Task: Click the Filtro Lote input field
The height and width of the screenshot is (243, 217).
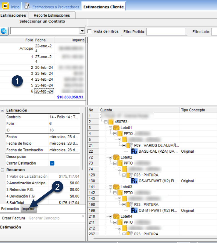Action: 214,32
